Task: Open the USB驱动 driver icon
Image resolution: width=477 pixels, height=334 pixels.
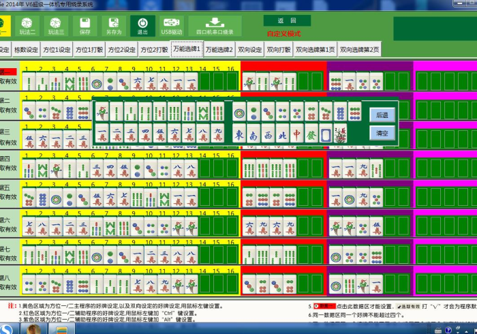Action: click(171, 27)
